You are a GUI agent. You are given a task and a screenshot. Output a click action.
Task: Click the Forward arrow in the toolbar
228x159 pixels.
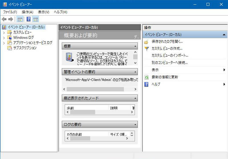[x=11, y=19]
